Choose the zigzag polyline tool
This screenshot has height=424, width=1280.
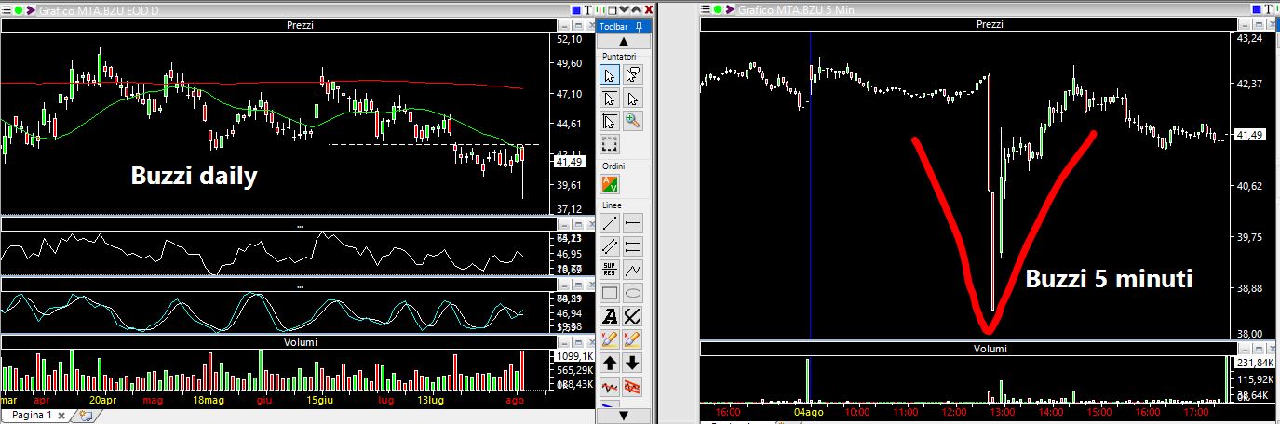tap(633, 270)
